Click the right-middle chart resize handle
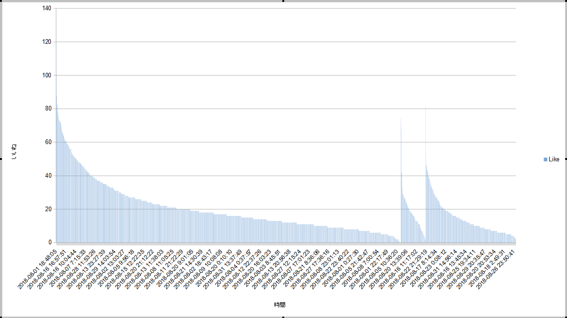567x318 pixels. pos(566,159)
